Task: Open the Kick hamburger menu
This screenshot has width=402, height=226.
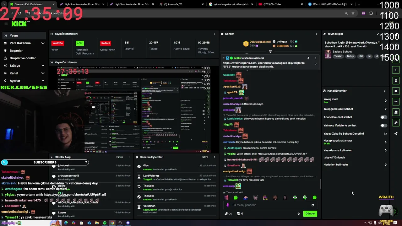Action: (6, 24)
